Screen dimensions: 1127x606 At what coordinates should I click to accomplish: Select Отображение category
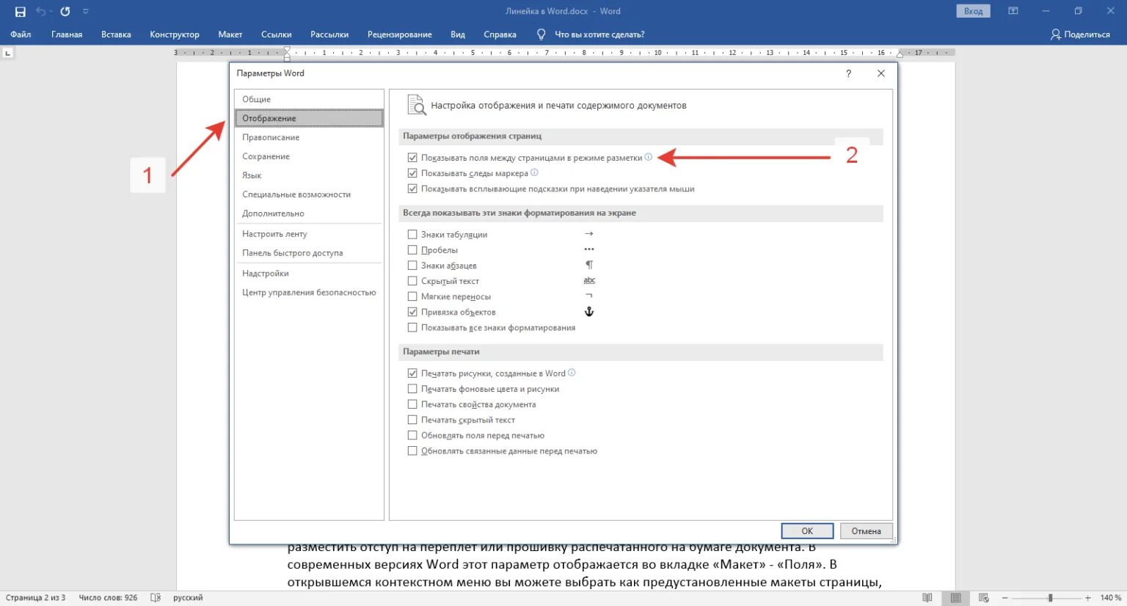tap(309, 118)
